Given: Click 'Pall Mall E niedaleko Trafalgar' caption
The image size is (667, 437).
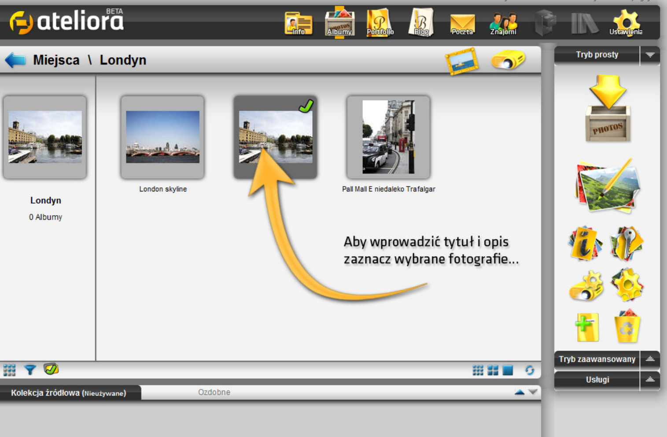Looking at the screenshot, I should [389, 189].
